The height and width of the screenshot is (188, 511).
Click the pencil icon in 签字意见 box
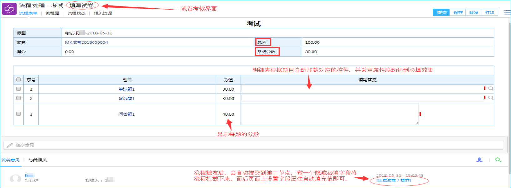click(x=10, y=145)
